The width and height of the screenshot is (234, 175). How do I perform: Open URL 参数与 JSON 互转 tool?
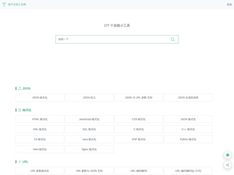tap(89, 171)
